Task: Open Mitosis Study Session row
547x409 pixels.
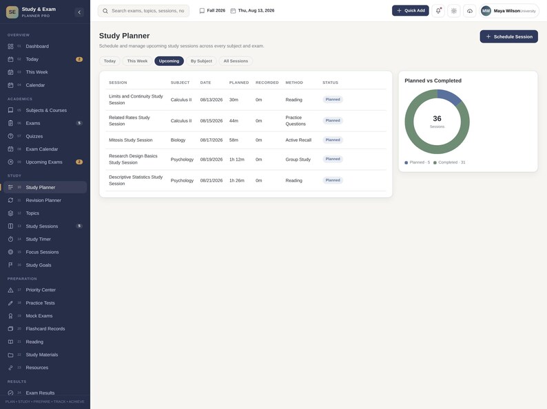Action: point(246,140)
